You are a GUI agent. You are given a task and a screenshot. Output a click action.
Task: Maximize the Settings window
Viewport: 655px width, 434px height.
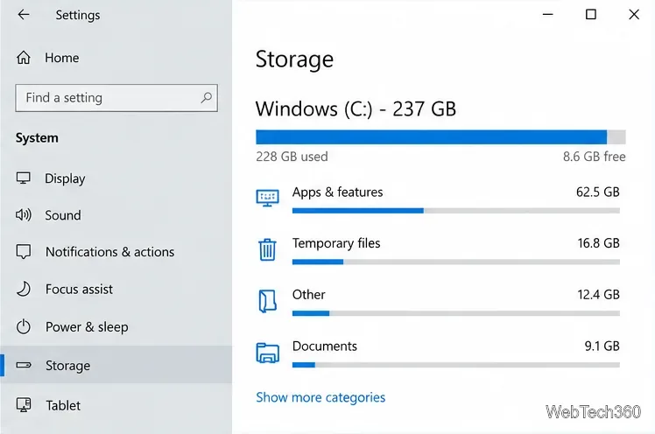click(x=591, y=15)
